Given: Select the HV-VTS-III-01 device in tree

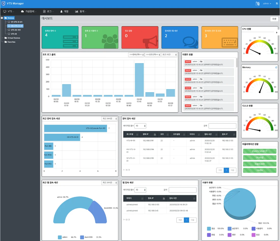Looking at the screenshot, I should pyautogui.click(x=15, y=26).
